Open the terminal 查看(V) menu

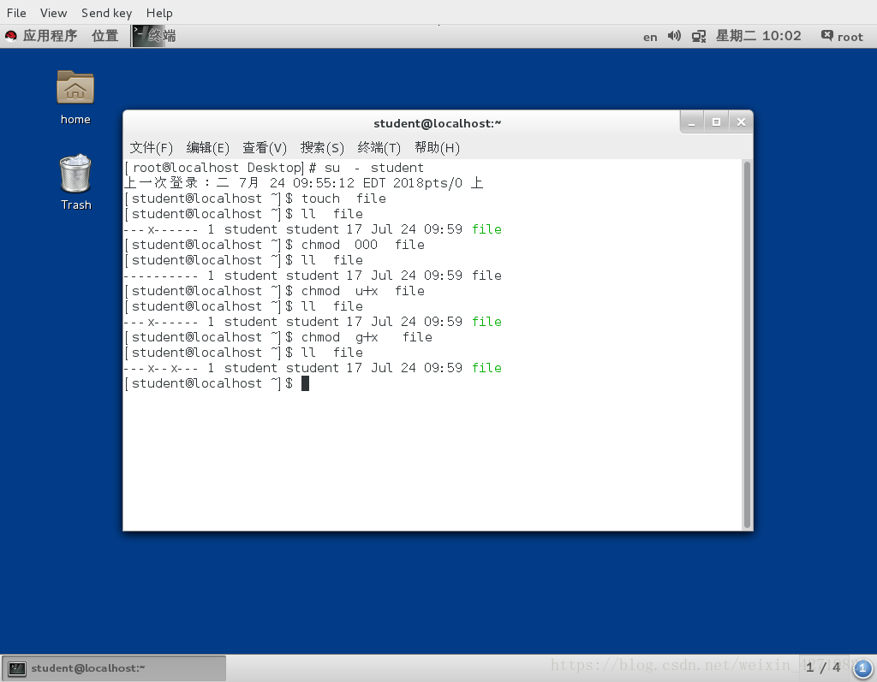tap(265, 147)
